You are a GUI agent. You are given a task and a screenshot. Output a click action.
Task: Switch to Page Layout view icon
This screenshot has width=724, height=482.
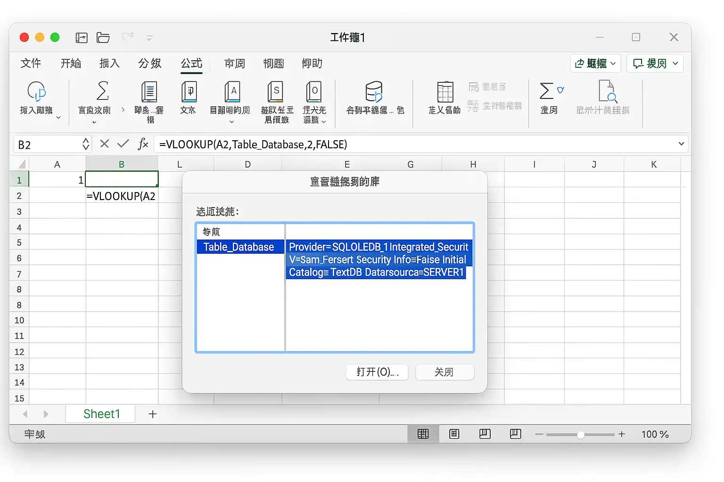[x=454, y=434]
